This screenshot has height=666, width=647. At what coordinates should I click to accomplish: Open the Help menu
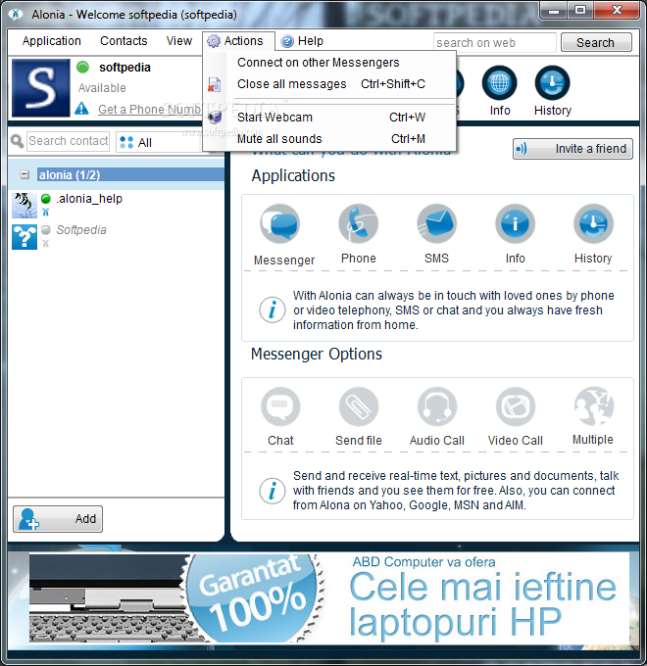click(x=303, y=41)
